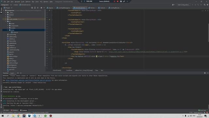Expand the components folder
This screenshot has width=209, height=118.
(x=8, y=26)
